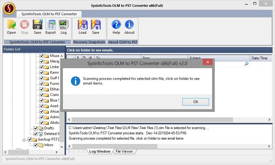
Task: Uncheck the Etihad folder checkbox
Action: [x=41, y=89]
